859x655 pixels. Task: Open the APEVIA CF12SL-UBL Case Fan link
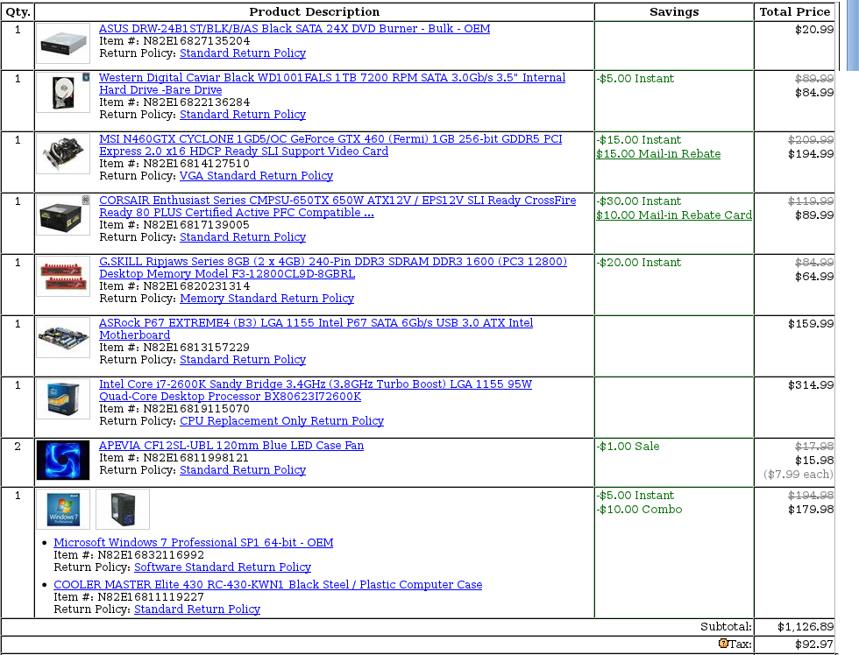click(231, 446)
